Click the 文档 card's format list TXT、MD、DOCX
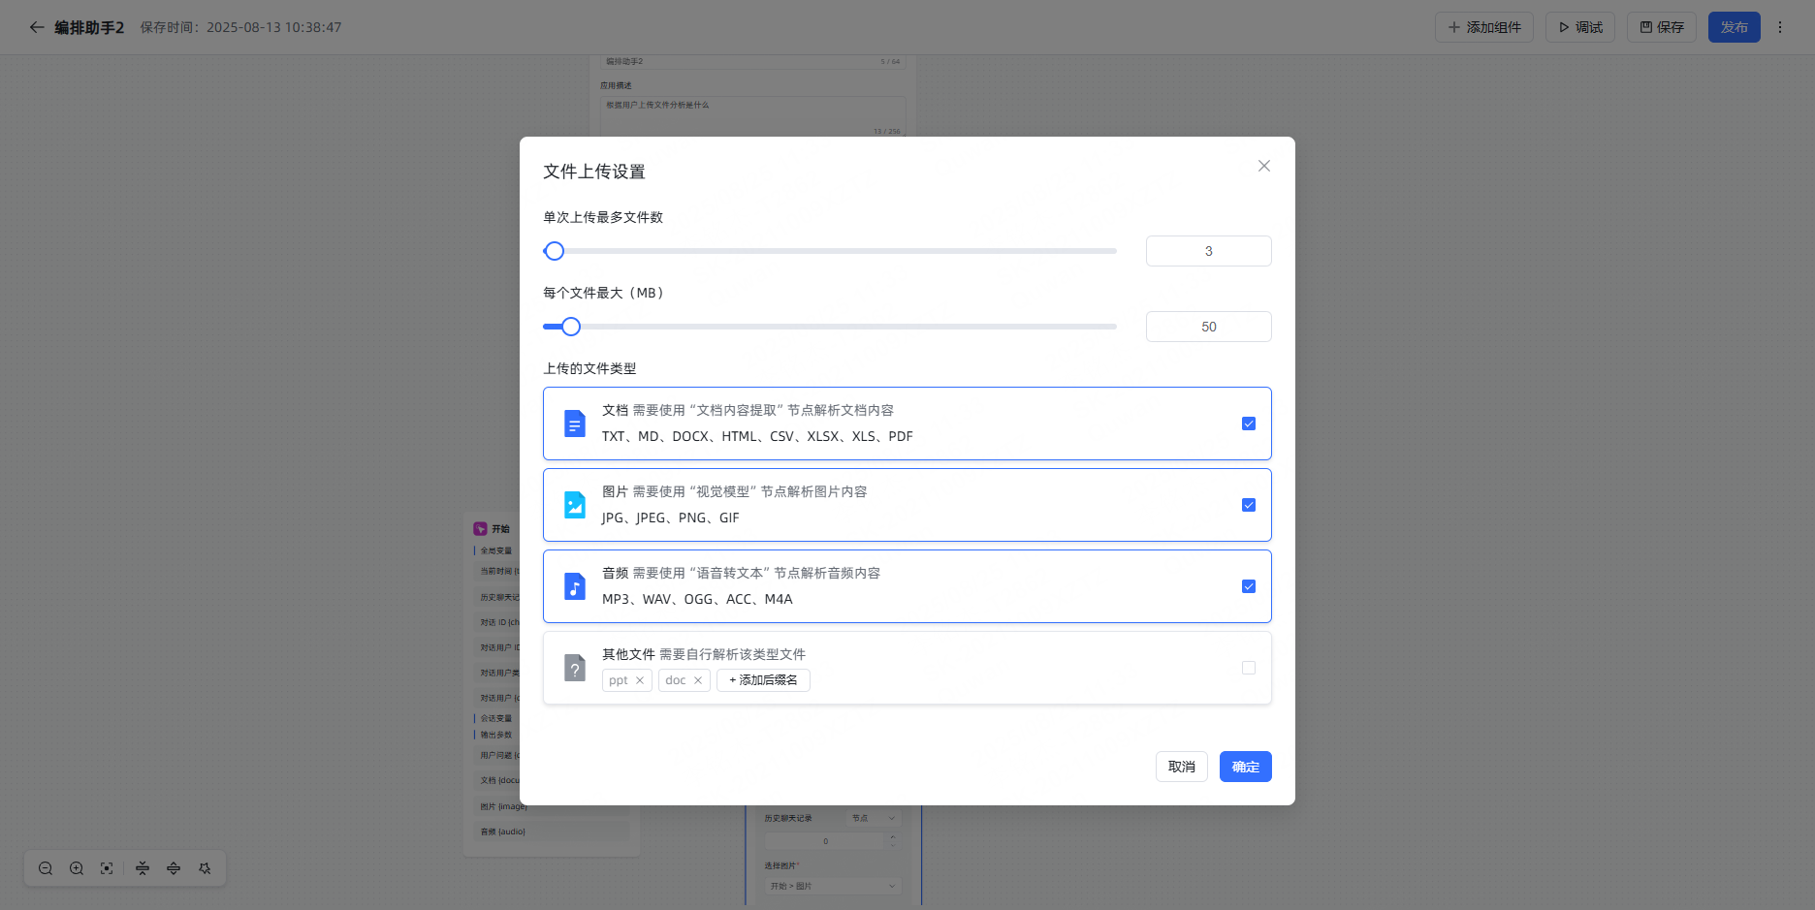 [757, 436]
